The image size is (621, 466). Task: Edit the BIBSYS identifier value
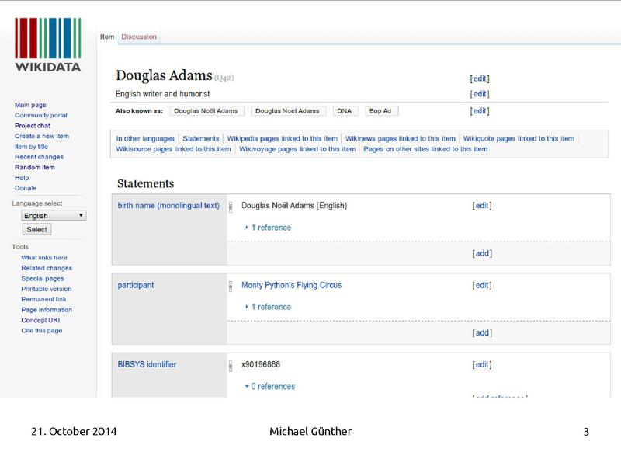coord(482,364)
